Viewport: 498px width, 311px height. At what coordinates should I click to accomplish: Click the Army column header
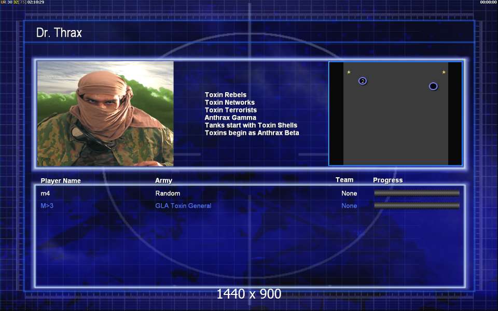click(163, 180)
